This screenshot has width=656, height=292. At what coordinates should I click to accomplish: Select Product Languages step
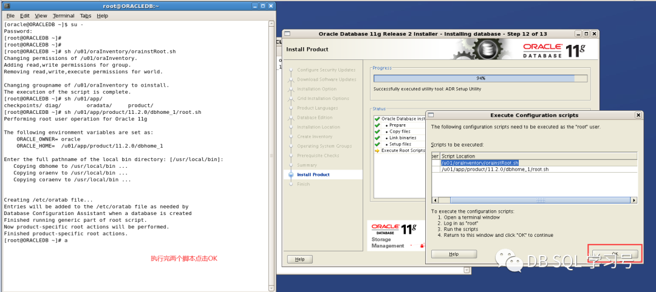(x=318, y=108)
